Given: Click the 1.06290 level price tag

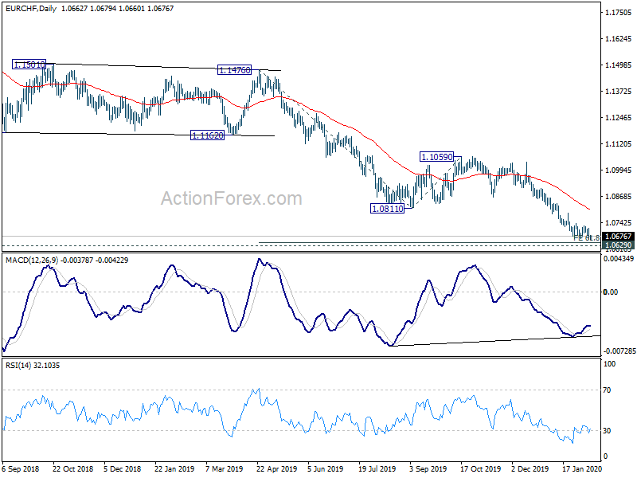Looking at the screenshot, I should [x=619, y=245].
